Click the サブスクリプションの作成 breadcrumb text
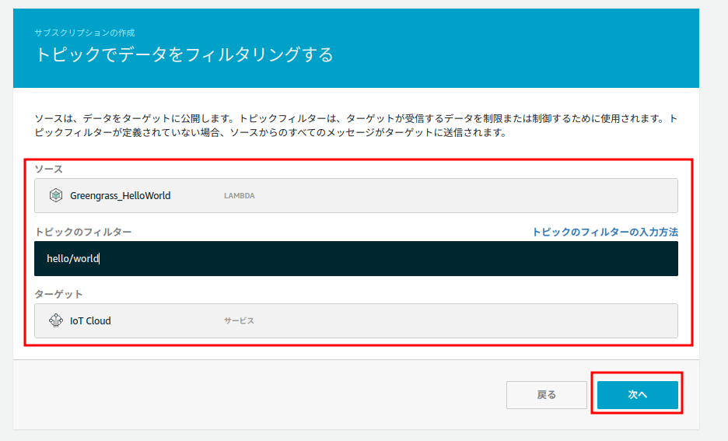This screenshot has width=728, height=441. (x=85, y=33)
